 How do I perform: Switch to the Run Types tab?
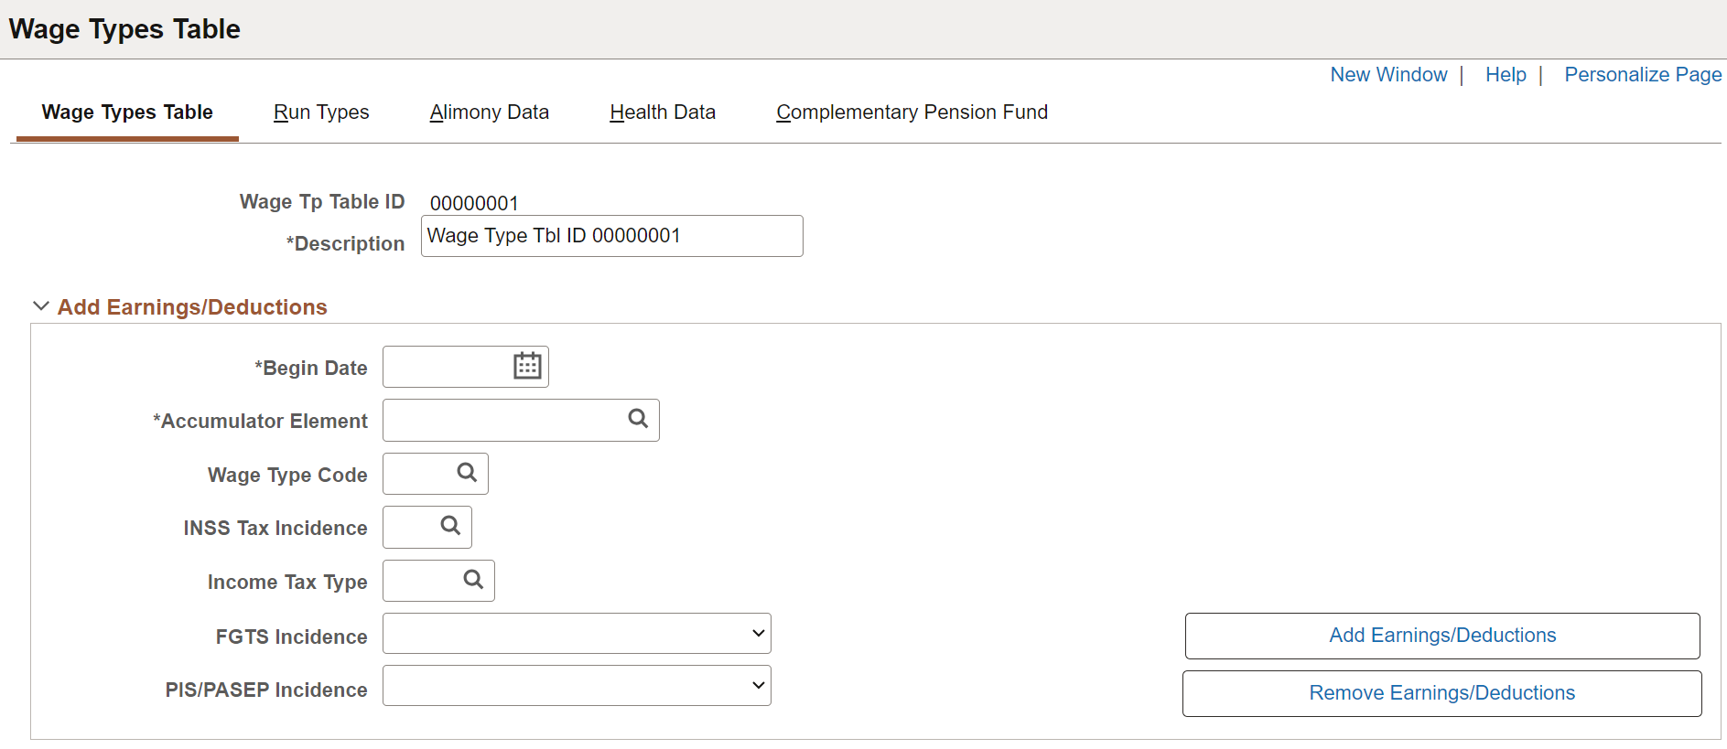(321, 112)
